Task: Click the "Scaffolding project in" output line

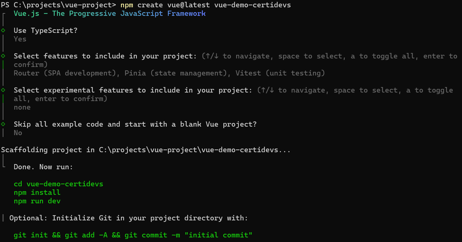Action: [146, 150]
